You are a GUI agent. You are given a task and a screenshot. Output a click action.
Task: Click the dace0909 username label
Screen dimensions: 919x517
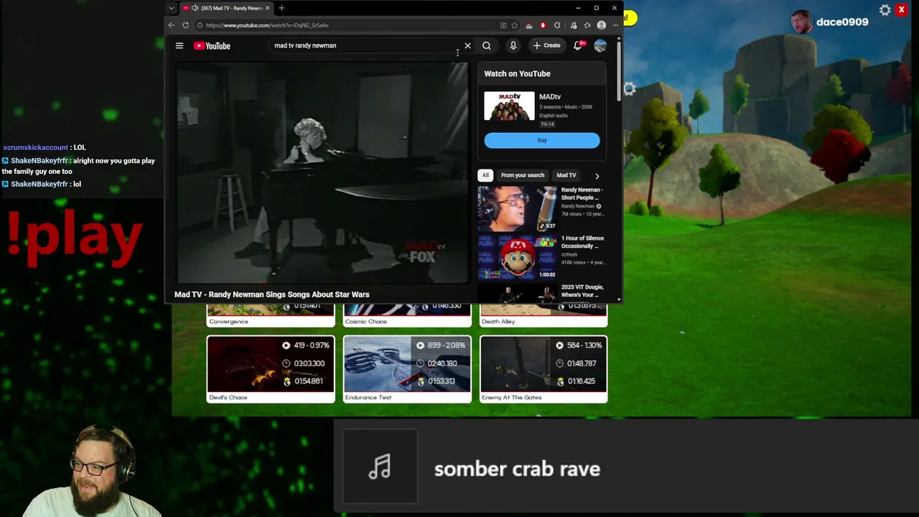coord(842,22)
